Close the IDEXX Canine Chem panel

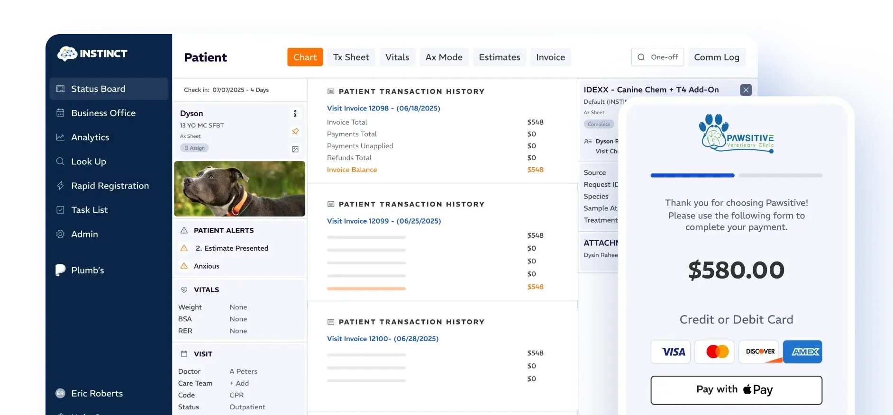746,90
